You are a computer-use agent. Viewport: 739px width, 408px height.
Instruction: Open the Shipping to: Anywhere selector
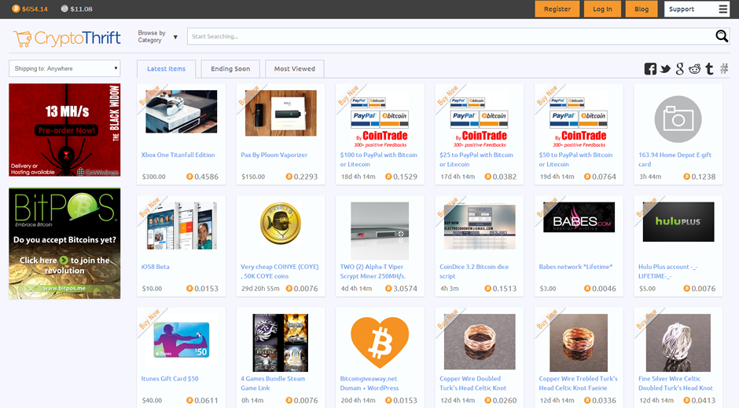64,68
